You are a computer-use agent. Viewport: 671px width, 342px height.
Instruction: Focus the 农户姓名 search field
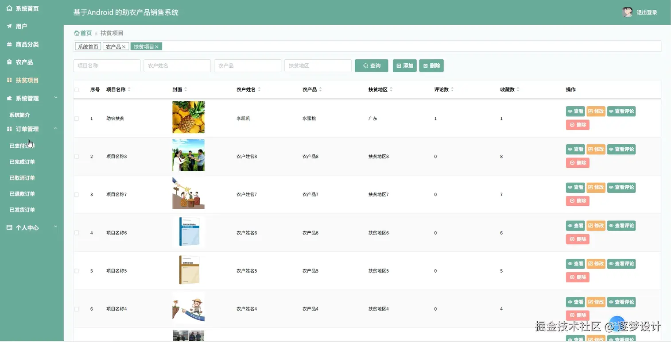pyautogui.click(x=177, y=65)
